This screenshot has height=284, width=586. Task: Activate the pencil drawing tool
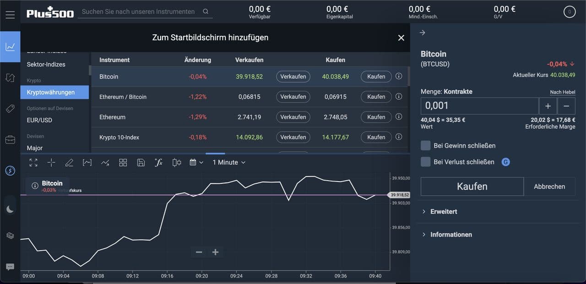[69, 162]
